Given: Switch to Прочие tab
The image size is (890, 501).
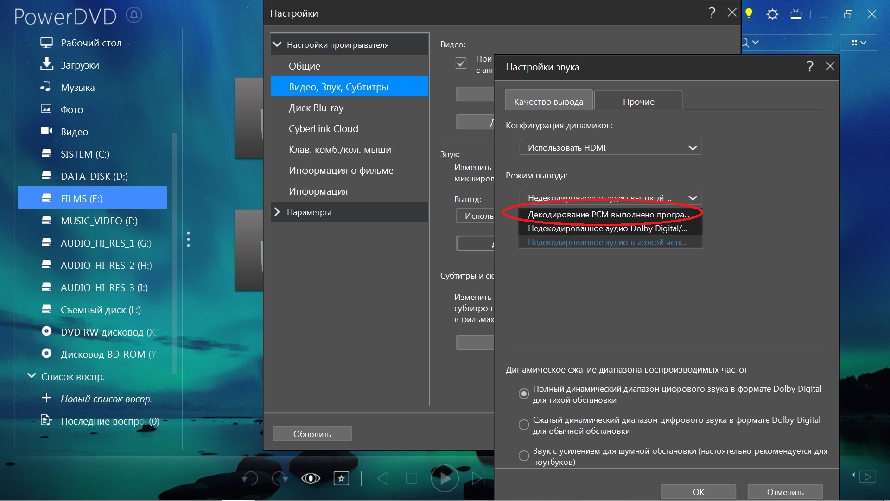Looking at the screenshot, I should click(x=638, y=101).
